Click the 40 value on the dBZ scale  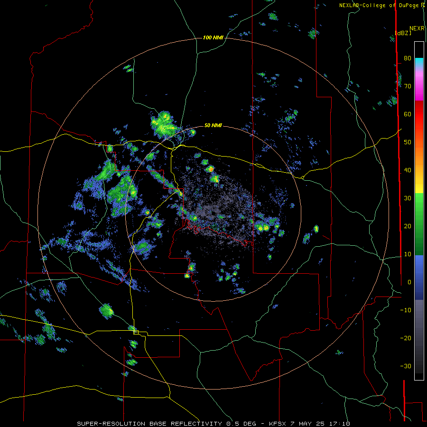[x=408, y=170]
